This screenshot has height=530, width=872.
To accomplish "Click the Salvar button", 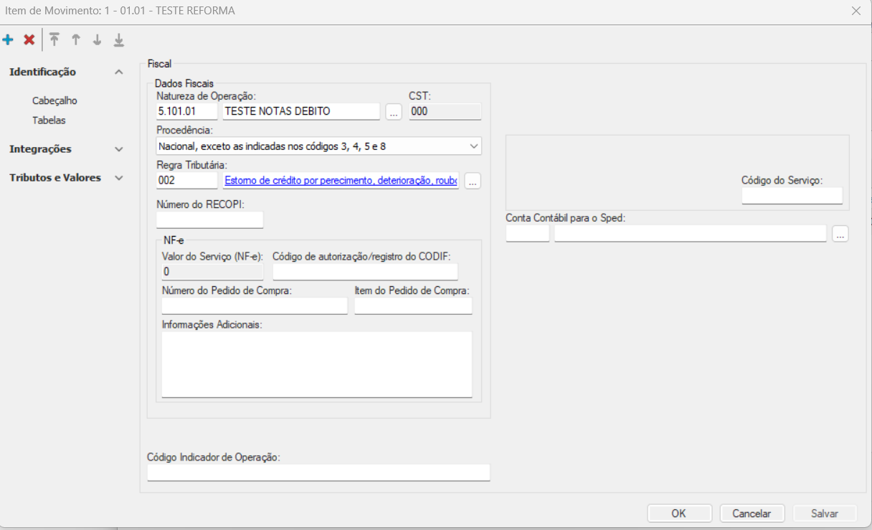I will pyautogui.click(x=825, y=514).
